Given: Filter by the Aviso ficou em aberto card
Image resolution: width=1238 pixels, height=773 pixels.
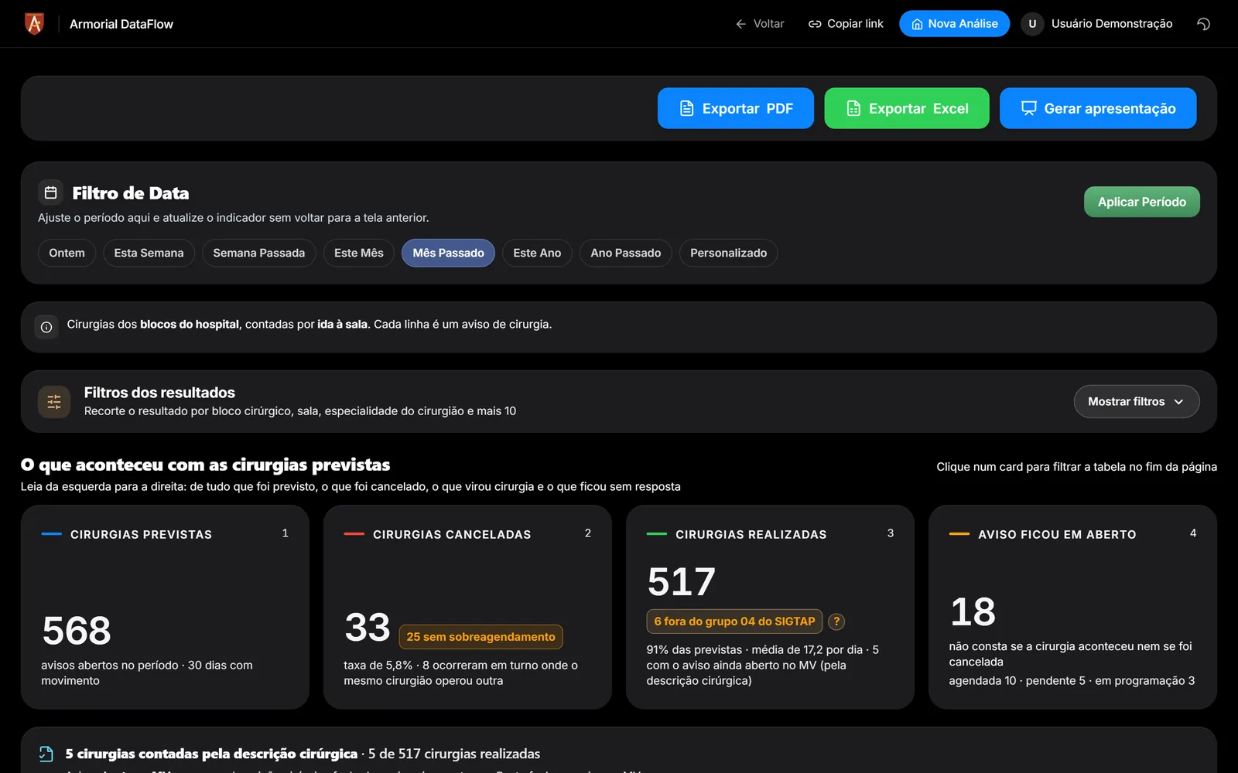Looking at the screenshot, I should click(1072, 608).
